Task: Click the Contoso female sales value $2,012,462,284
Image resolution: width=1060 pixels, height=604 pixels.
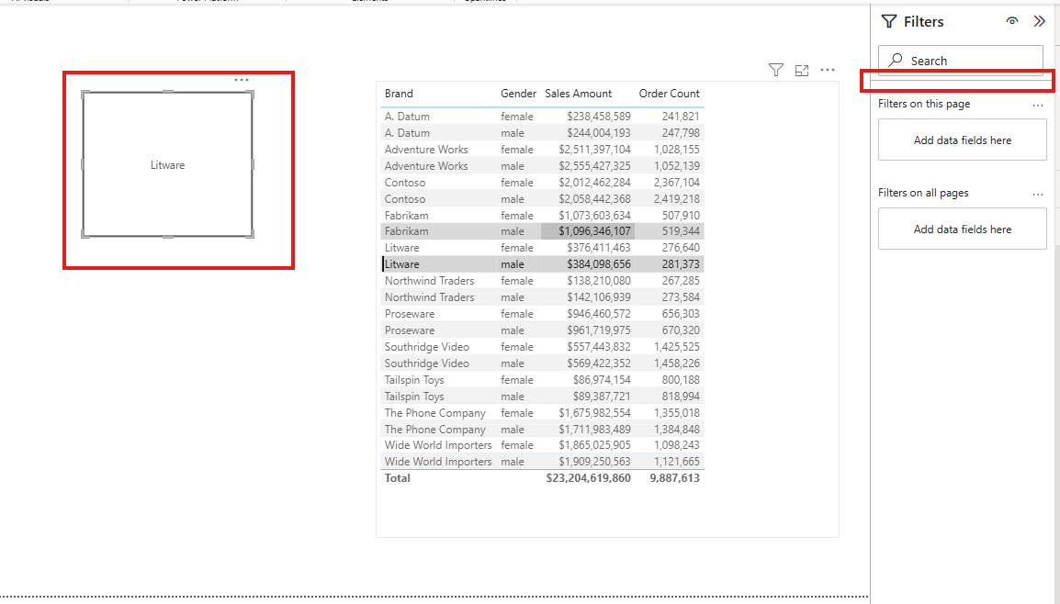Action: (x=594, y=183)
